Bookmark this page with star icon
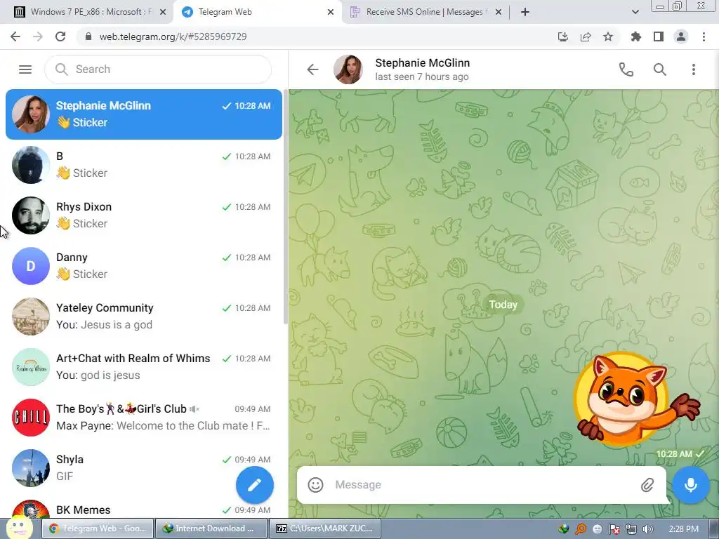 coord(608,36)
